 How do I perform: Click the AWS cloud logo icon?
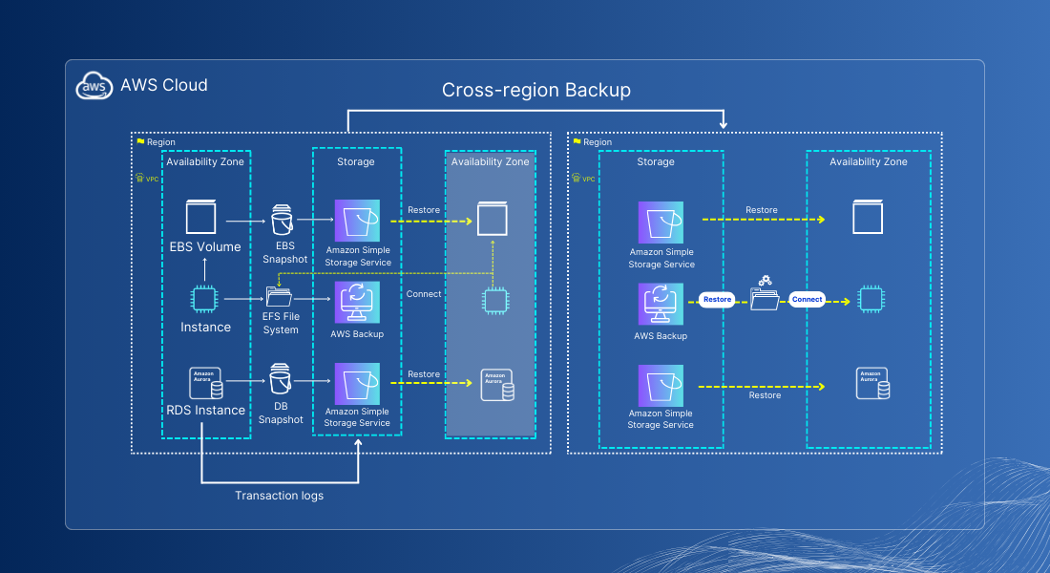[94, 85]
